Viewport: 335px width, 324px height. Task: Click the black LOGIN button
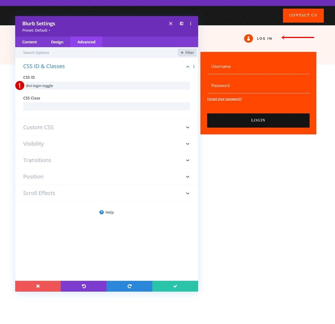click(x=258, y=121)
